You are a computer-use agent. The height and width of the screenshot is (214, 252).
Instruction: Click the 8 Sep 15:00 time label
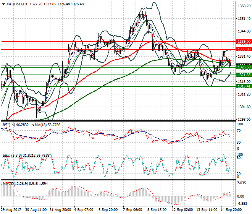click(157, 210)
